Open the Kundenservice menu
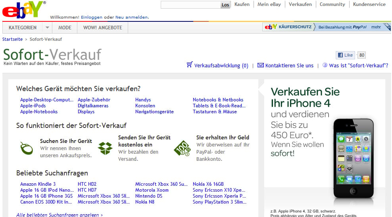This screenshot has width=392, height=217. (369, 4)
